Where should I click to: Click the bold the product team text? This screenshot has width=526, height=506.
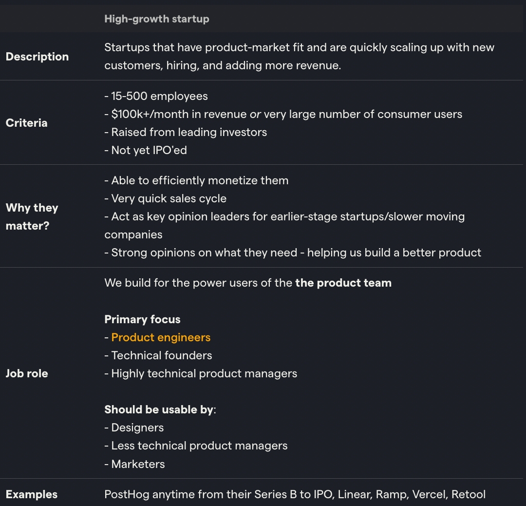(x=343, y=283)
